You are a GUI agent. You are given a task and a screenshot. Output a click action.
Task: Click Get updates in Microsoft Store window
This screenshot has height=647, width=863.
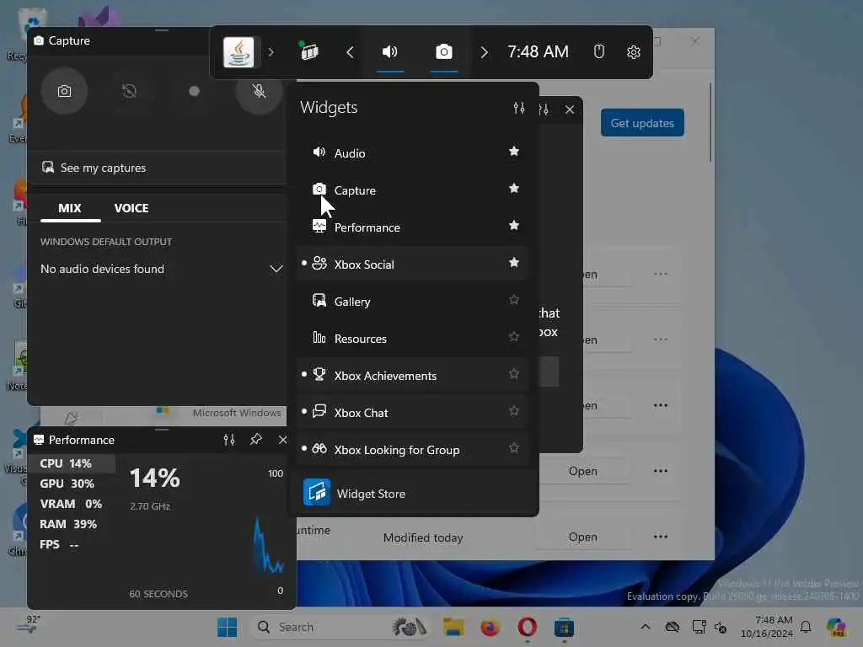[642, 123]
